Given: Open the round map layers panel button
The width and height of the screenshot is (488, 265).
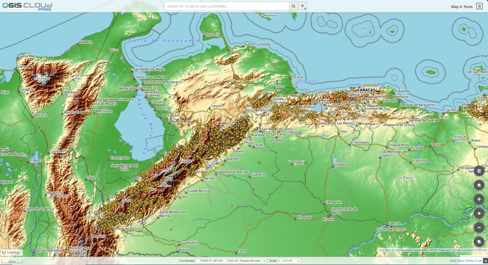Looking at the screenshot, I should point(479,170).
